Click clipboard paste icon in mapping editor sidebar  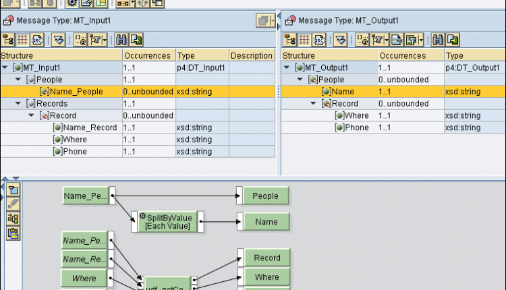(x=13, y=233)
